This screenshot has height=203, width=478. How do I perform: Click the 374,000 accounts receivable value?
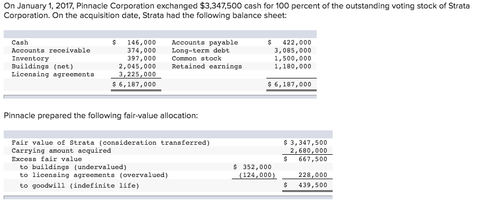(142, 50)
